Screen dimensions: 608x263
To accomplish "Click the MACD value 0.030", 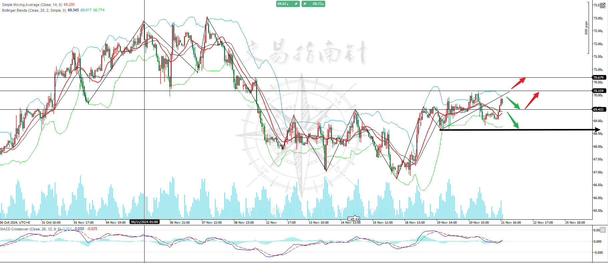I will point(79,229).
